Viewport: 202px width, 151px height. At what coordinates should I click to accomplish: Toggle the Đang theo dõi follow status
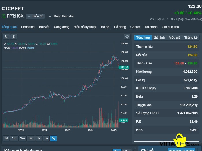(61, 16)
